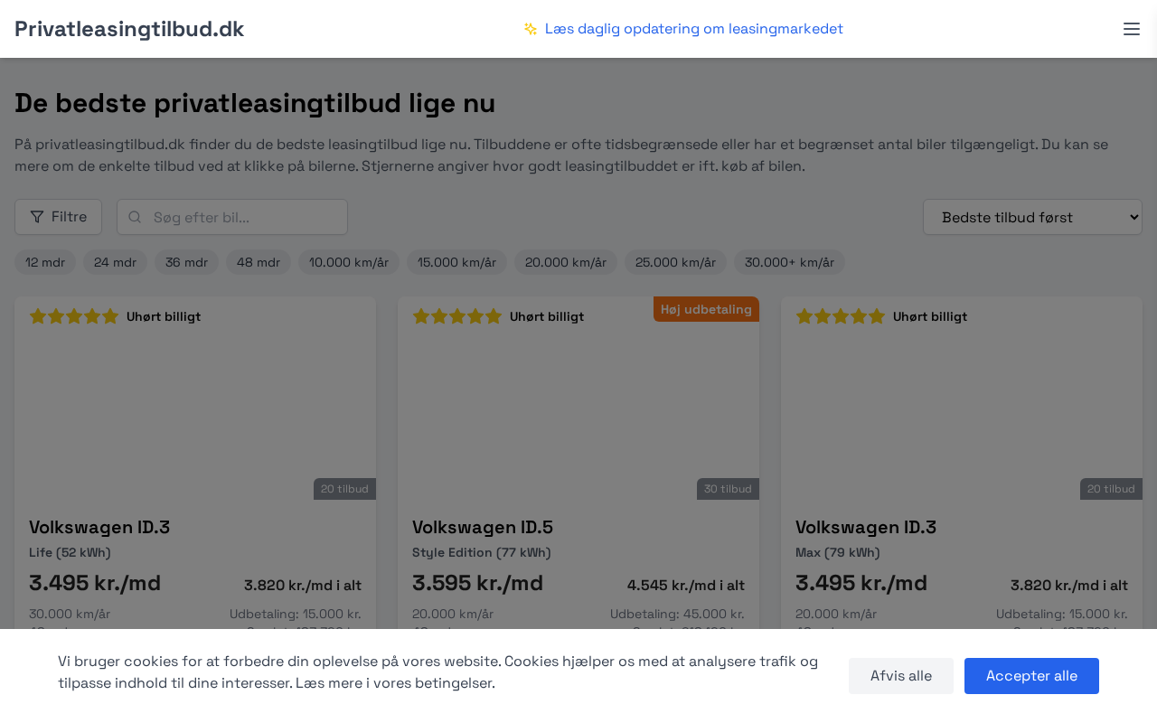This screenshot has width=1157, height=723.
Task: Open the Filtre filter button
Action: point(58,217)
